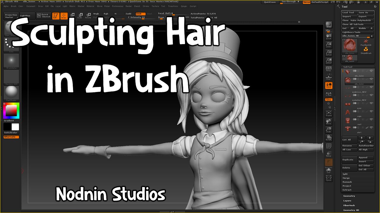
Task: Select the Scale transform icon in top shelf
Action: (80, 16)
